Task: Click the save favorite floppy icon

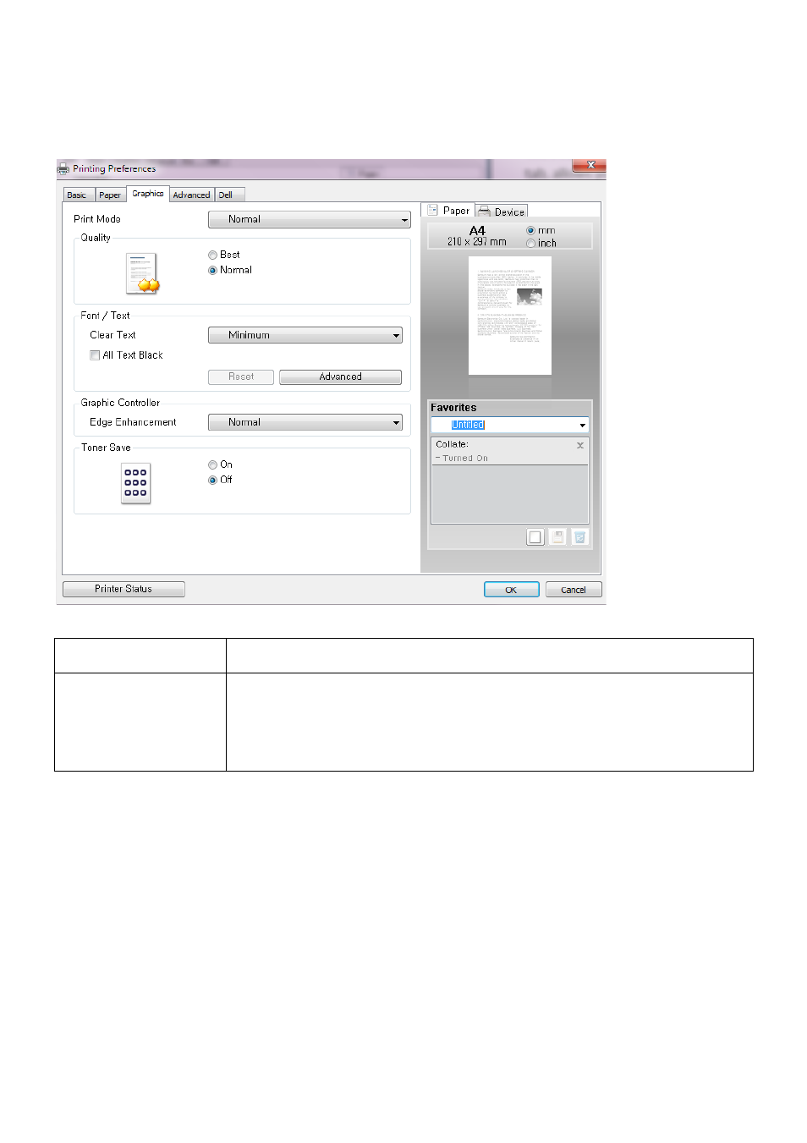Action: (x=557, y=537)
